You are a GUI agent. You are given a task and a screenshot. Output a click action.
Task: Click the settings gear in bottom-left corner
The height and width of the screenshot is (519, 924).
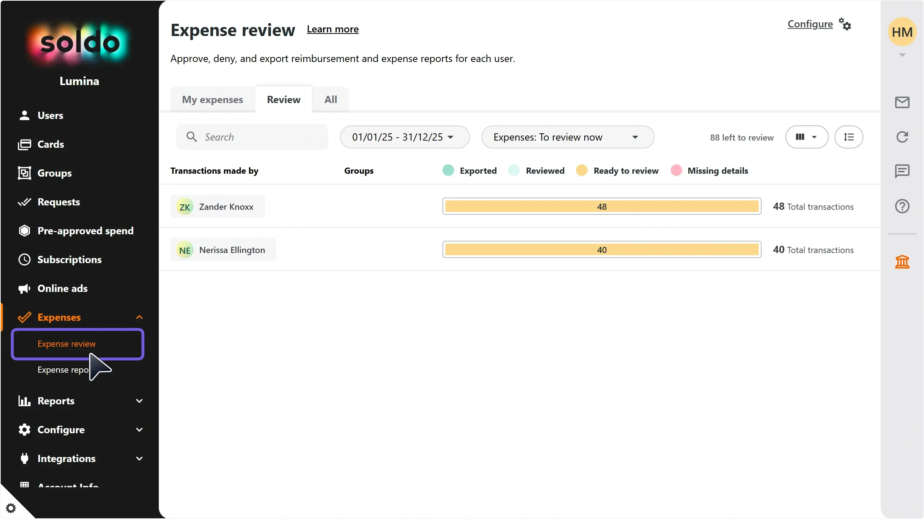(x=11, y=508)
